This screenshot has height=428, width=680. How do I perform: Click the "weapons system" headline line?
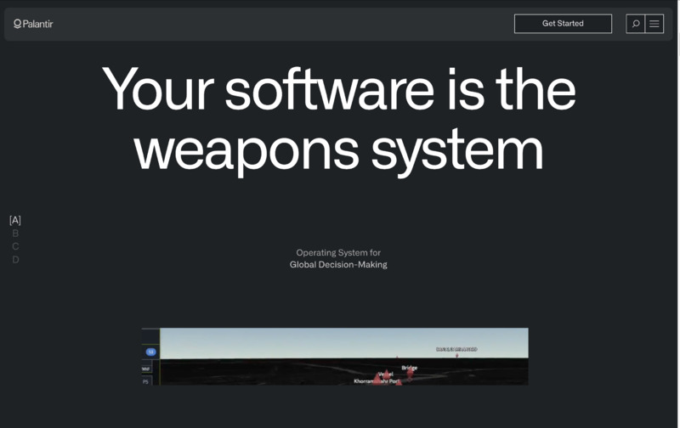tap(338, 149)
